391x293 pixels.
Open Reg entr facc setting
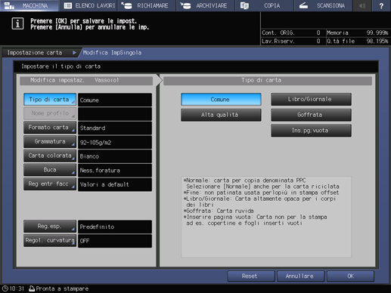point(50,184)
